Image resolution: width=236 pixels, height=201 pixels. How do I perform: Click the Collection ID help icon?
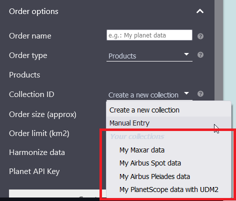click(x=200, y=94)
